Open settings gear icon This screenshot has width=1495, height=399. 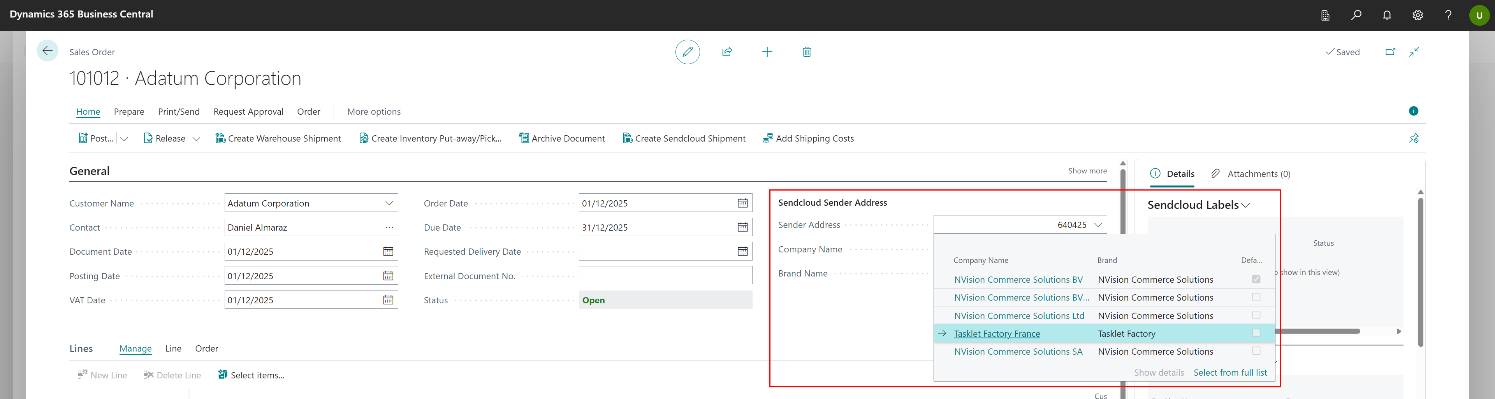1417,15
